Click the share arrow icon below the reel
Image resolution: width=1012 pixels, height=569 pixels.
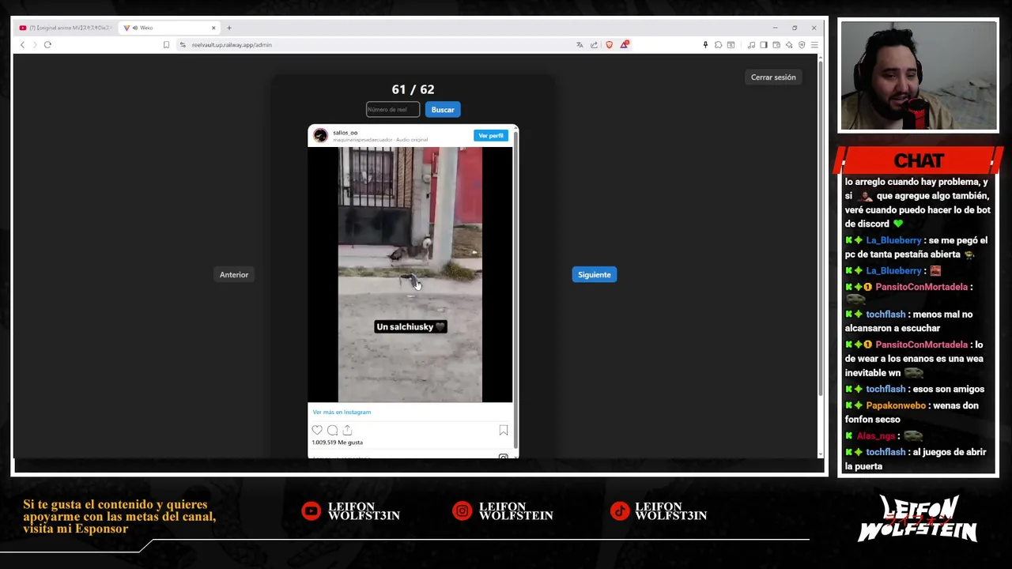pos(347,430)
